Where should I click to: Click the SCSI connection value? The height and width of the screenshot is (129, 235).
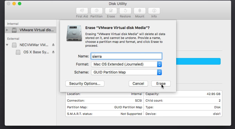138,101
